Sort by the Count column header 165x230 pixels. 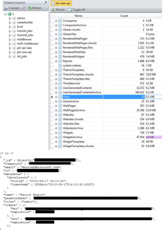124,16
